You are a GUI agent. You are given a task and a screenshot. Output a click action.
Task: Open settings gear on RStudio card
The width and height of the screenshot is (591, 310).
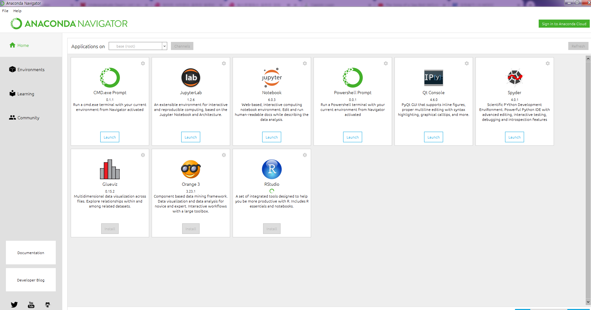(305, 155)
